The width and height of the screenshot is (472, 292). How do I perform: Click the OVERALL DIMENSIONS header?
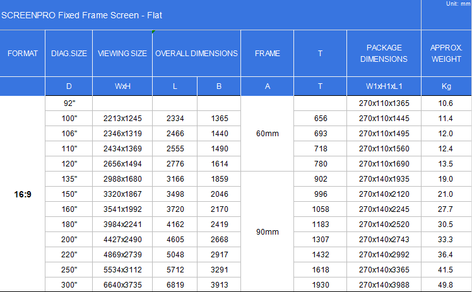coord(196,54)
